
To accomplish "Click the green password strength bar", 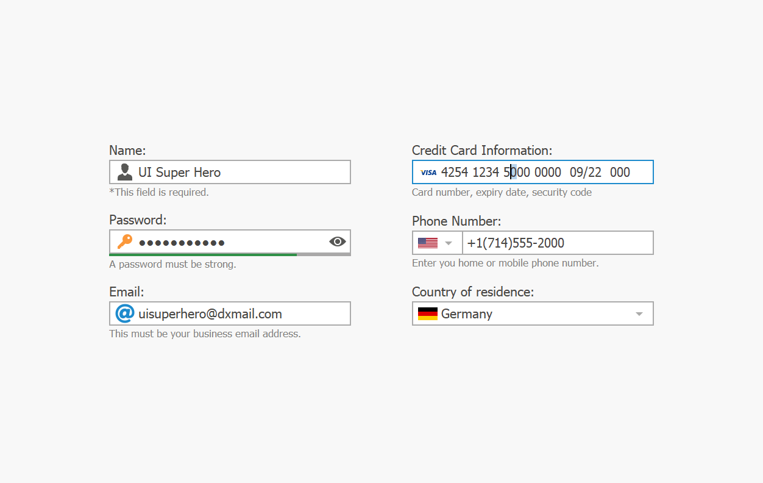I will pos(203,254).
